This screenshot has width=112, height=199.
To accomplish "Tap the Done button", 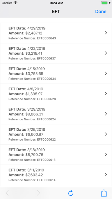I will 101,11.
